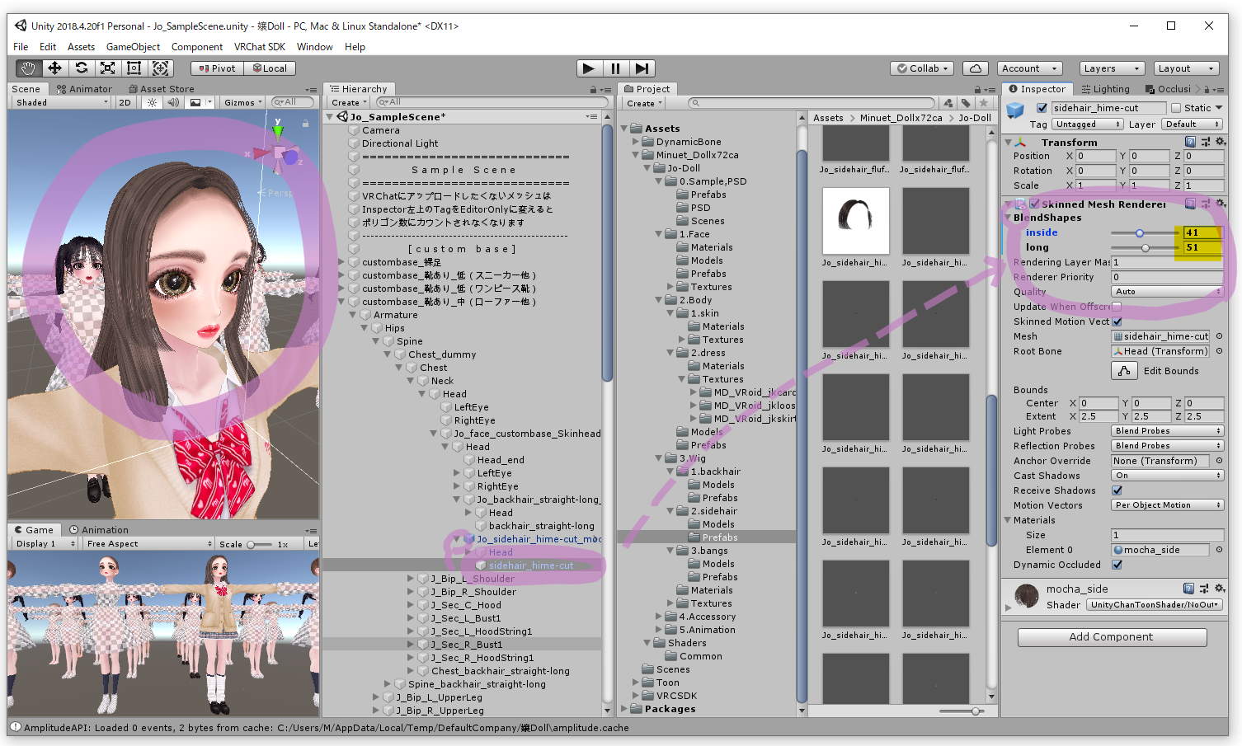Toggle the Static checkbox

tap(1175, 108)
